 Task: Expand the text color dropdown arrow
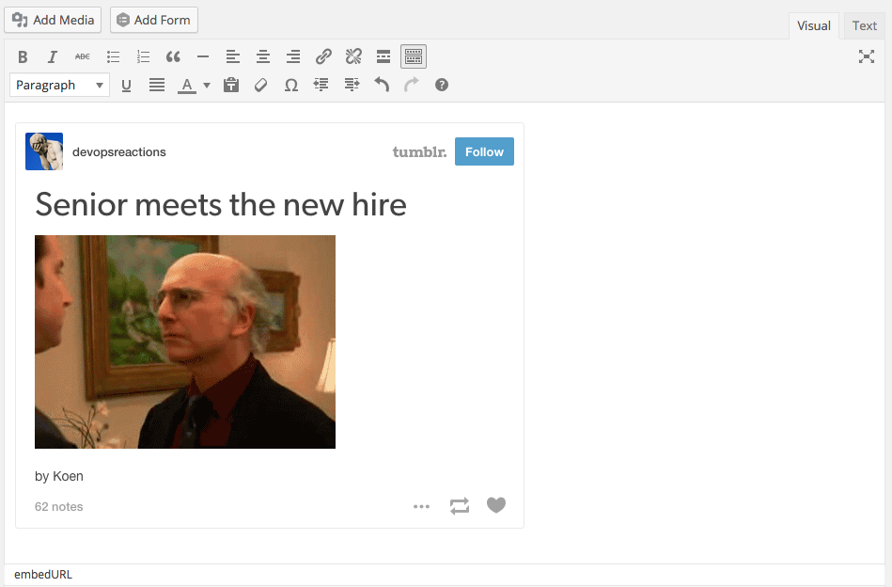207,86
